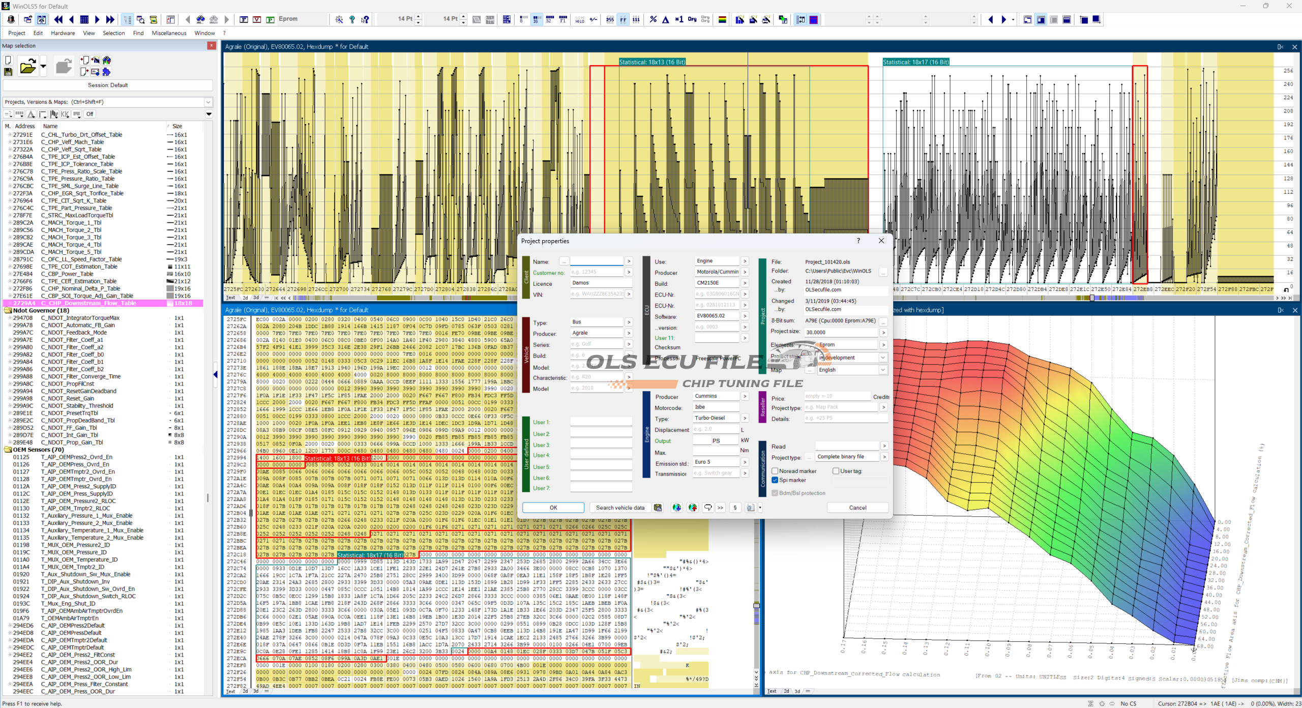This screenshot has width=1302, height=708.
Task: Click the rainbow color palette toolbar icon
Action: [722, 19]
